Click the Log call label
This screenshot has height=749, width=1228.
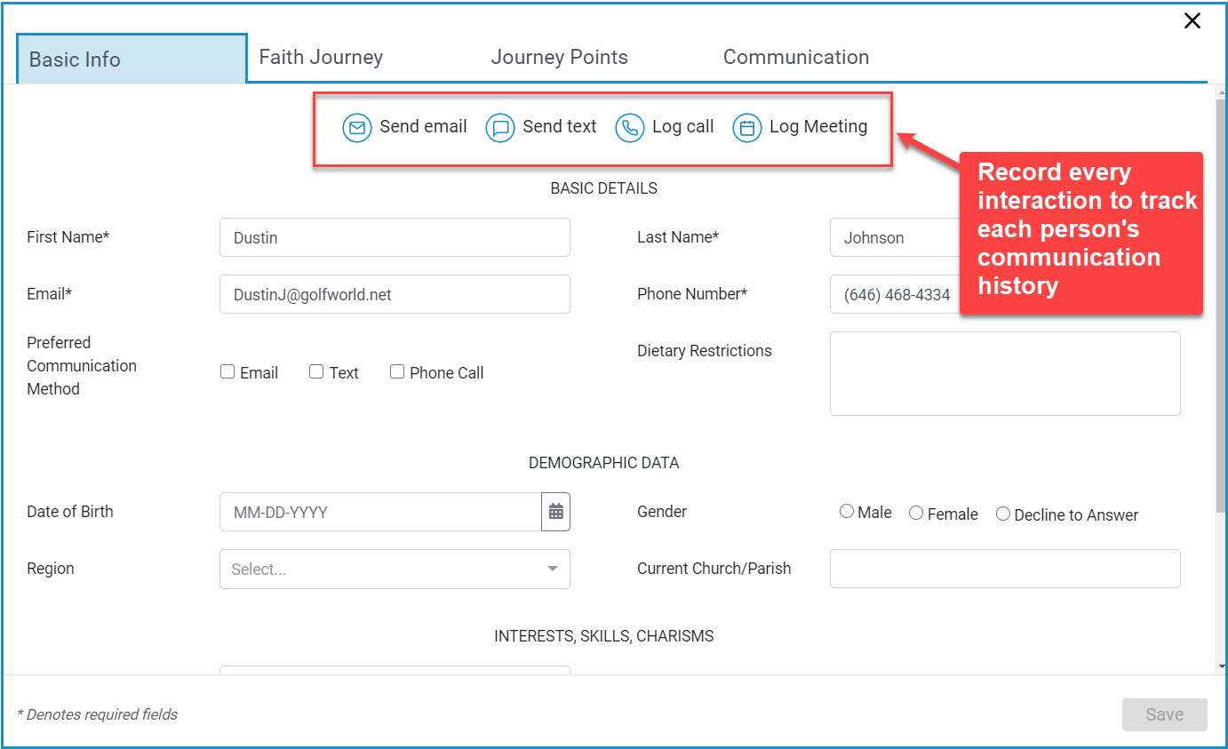click(x=683, y=127)
